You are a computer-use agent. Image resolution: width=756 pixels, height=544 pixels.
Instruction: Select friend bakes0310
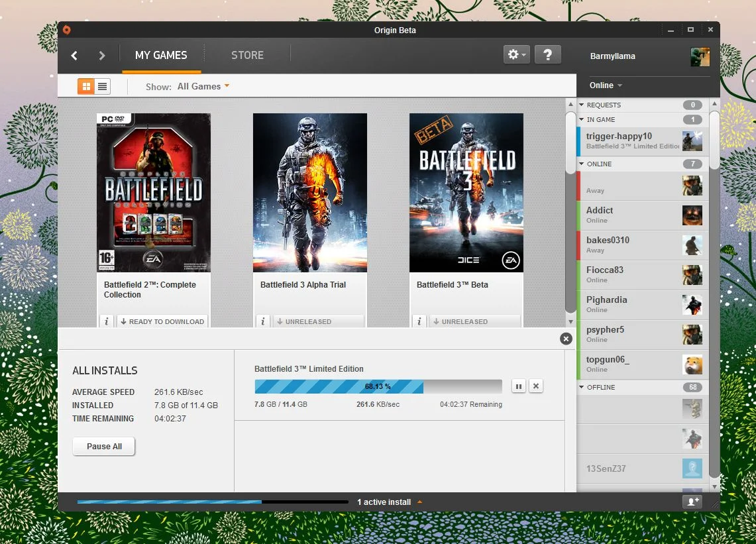click(643, 245)
